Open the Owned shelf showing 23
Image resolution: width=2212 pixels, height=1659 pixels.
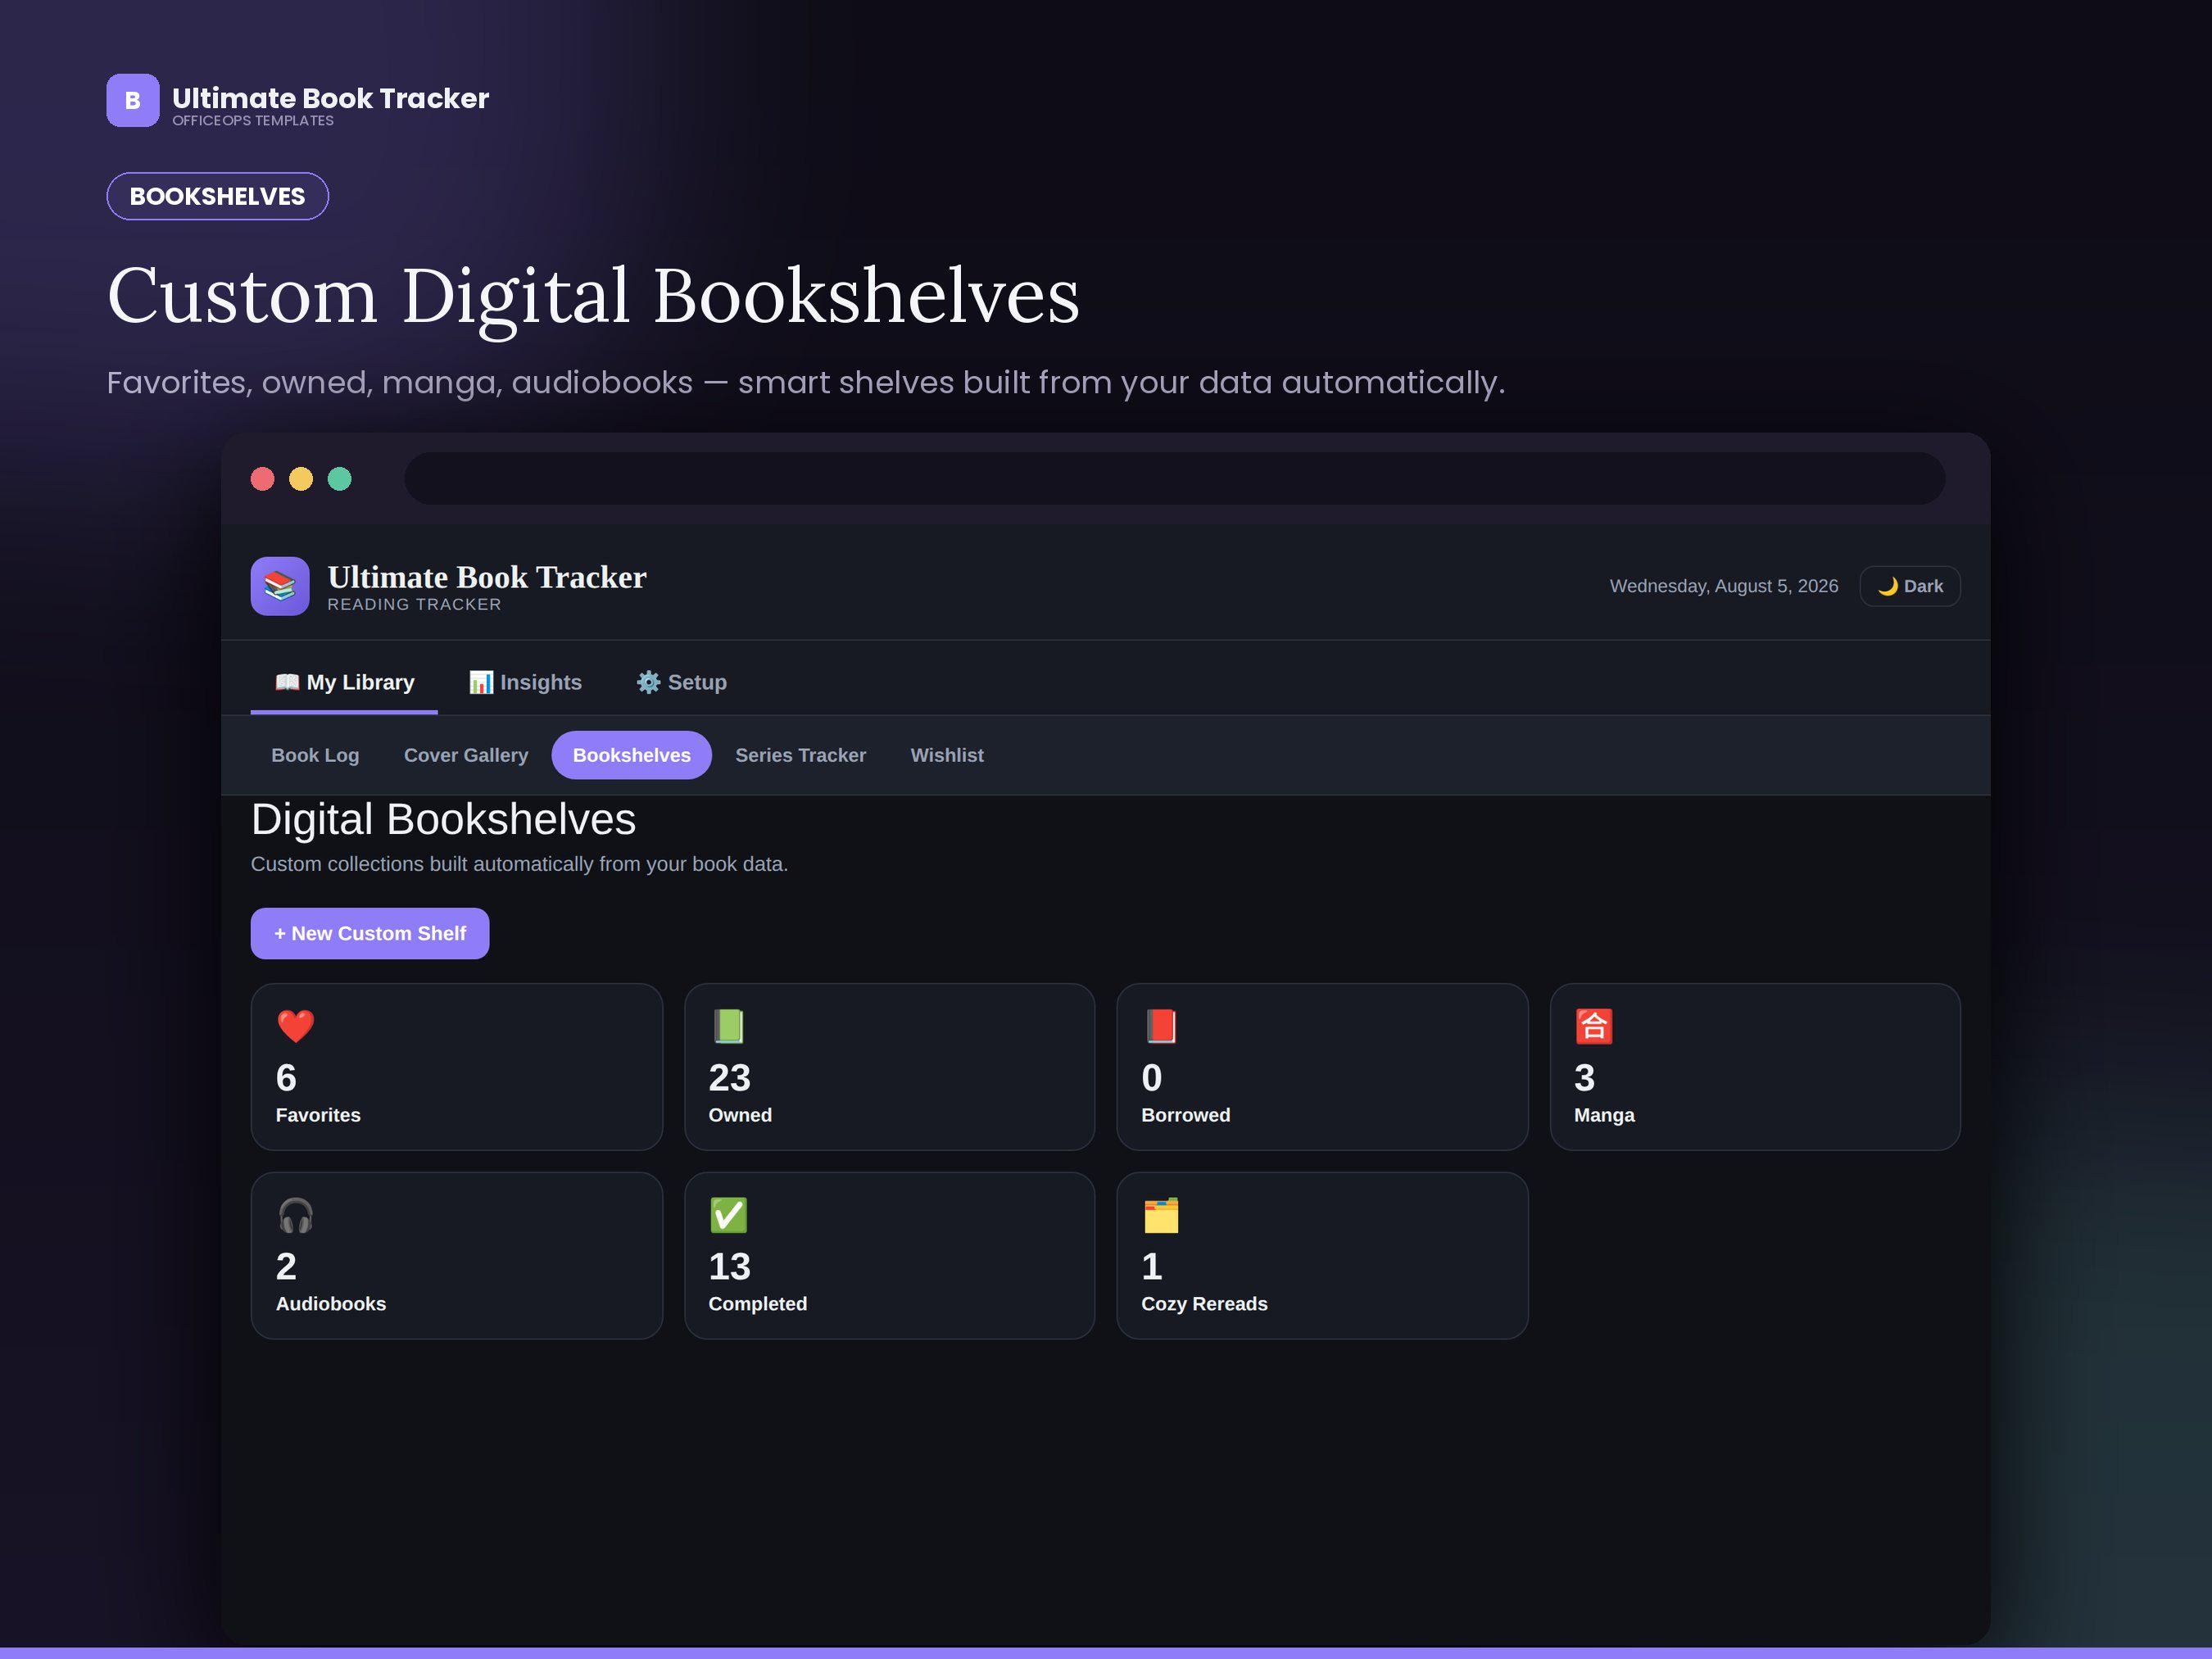coord(890,1066)
